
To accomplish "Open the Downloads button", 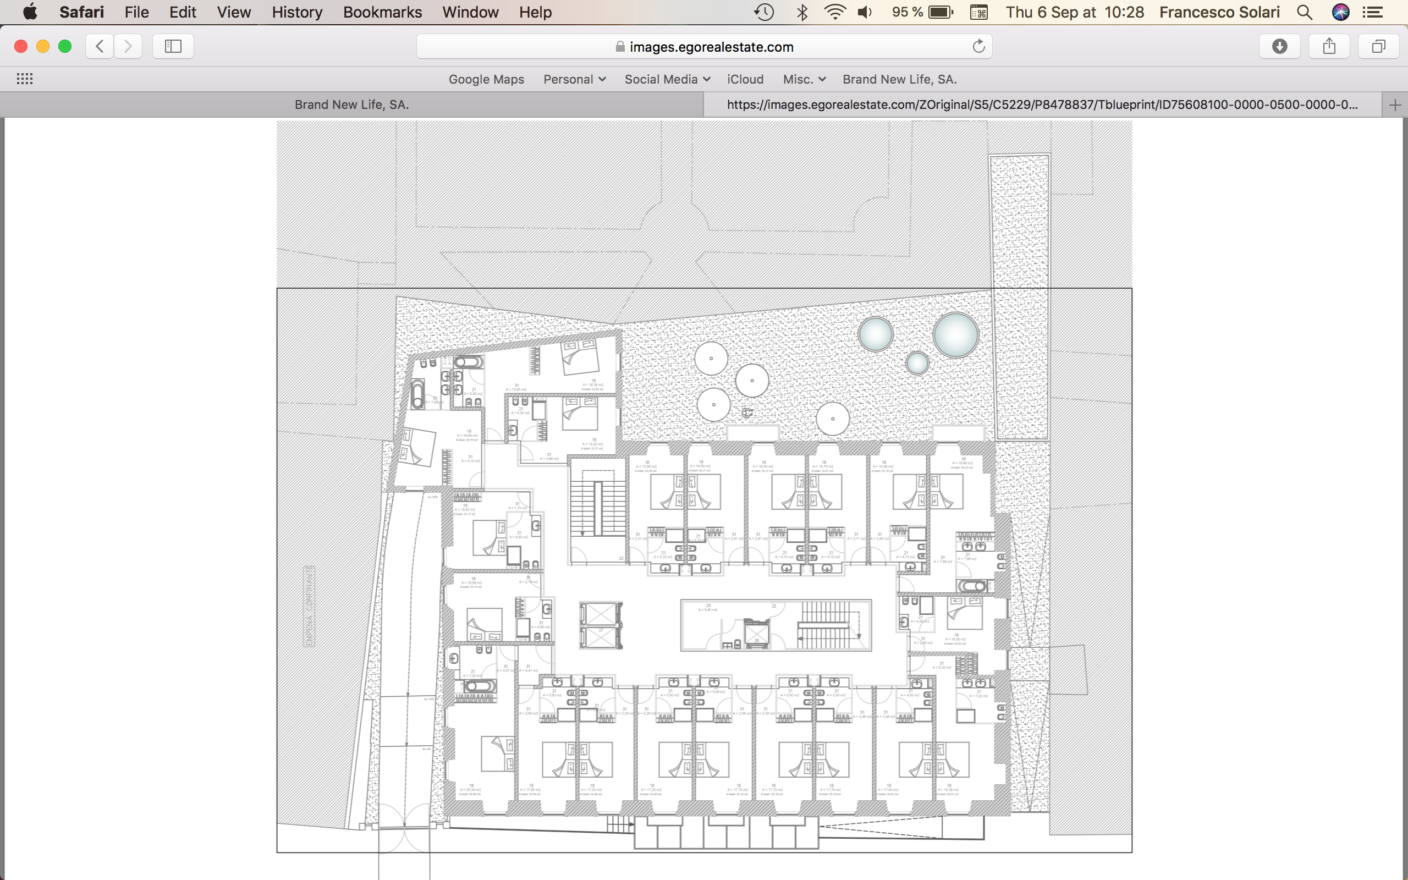I will click(1279, 47).
